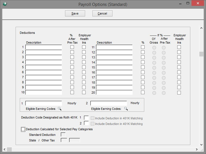Click deduction 1 description field

[44, 47]
